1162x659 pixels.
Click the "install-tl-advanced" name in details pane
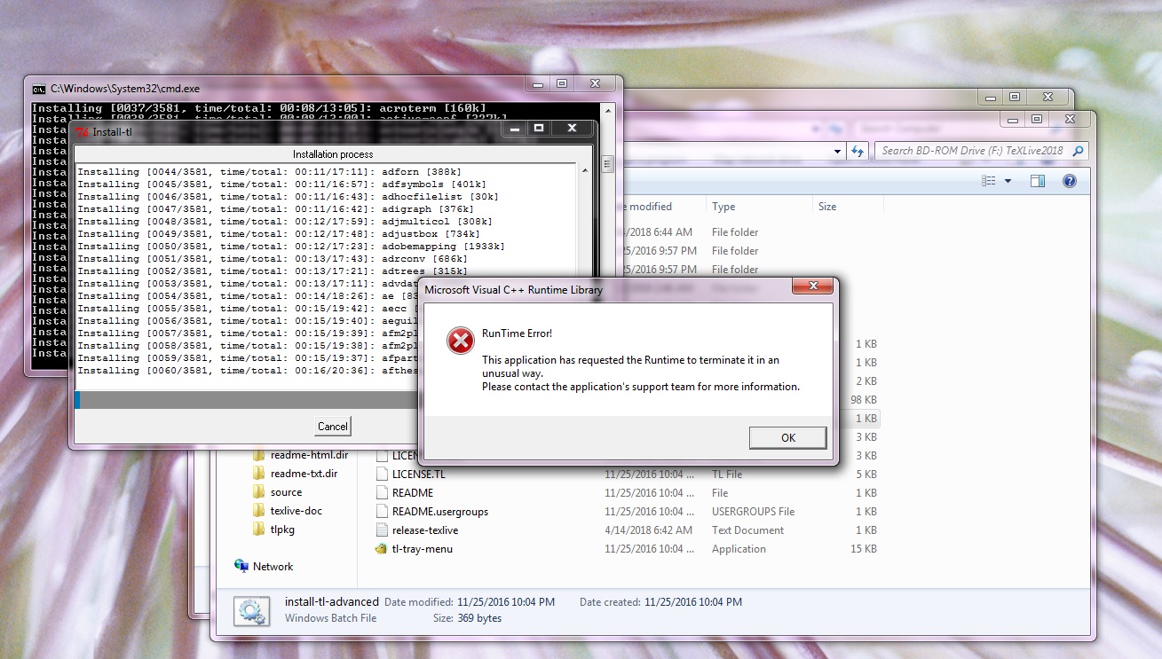pyautogui.click(x=332, y=601)
